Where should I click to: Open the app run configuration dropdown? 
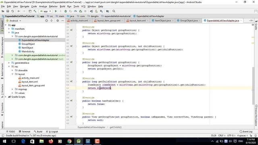46,11
